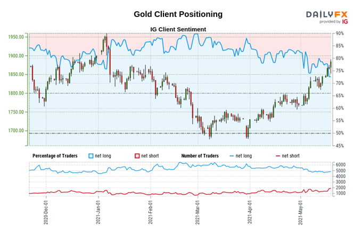Select the 2021-Feb-01 date axis label
The height and width of the screenshot is (241, 362).
point(150,212)
